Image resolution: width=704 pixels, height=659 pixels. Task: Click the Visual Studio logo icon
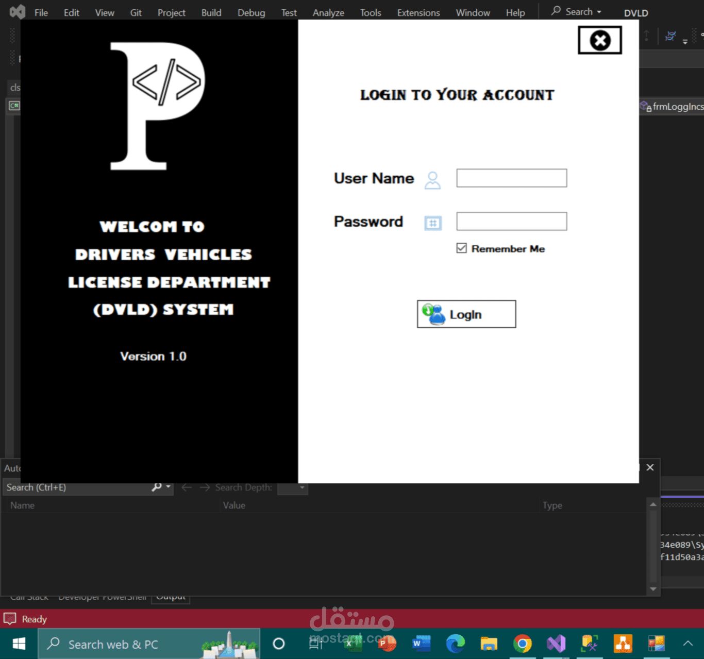click(18, 12)
